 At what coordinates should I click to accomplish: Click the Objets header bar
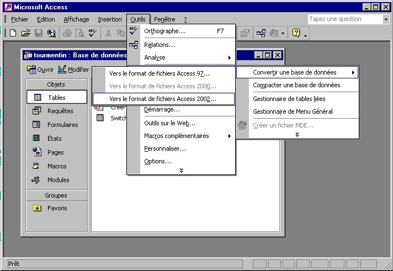57,84
